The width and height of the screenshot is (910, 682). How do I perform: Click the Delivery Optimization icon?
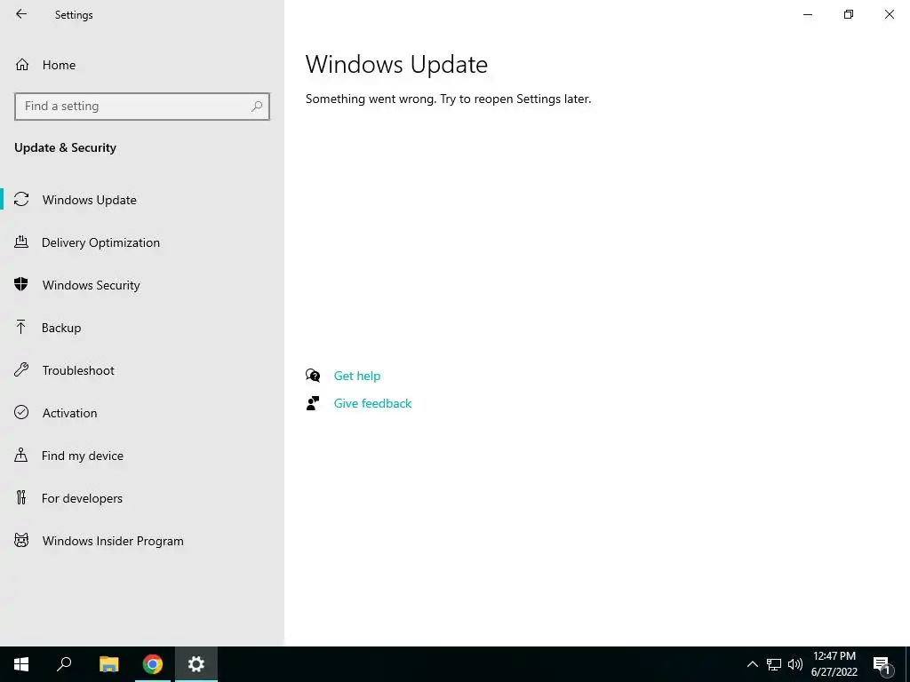coord(21,242)
